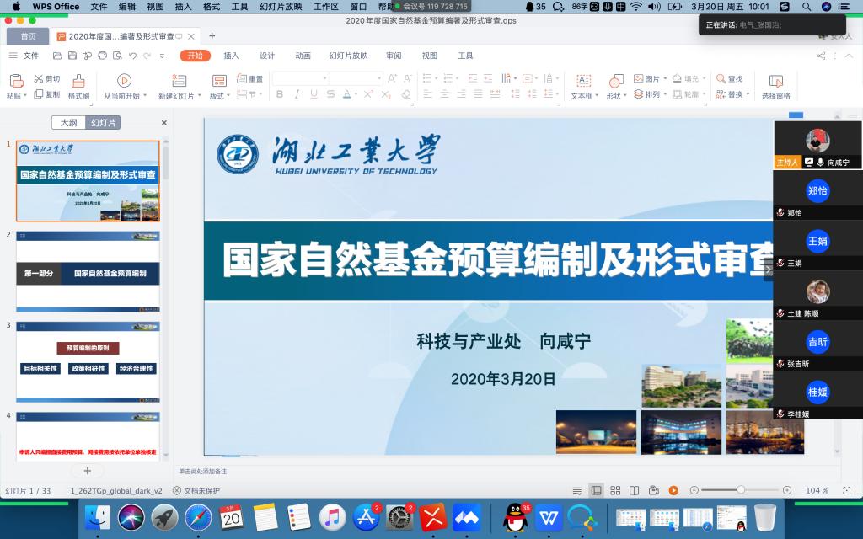The height and width of the screenshot is (539, 863).
Task: Switch to the Animation (动画) ribbon tab
Action: (x=303, y=56)
